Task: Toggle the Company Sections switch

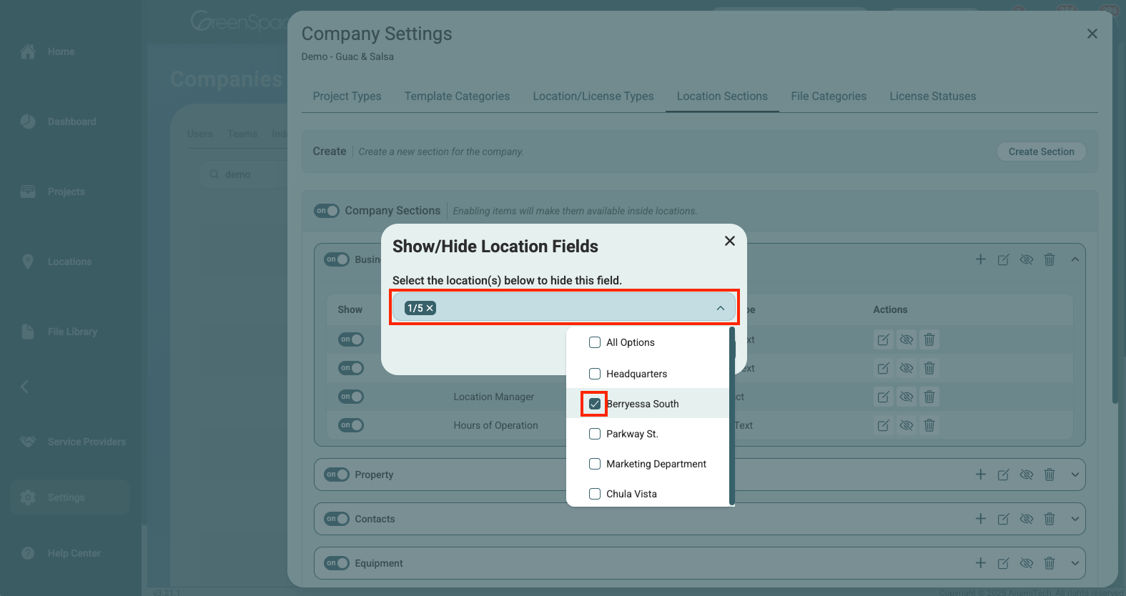Action: 327,211
